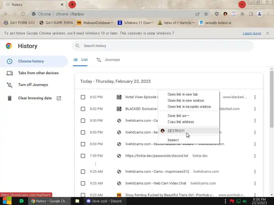Select the 7:59 PM forkie.dev row checkbox
Screen dimensions: 274x205
83,156
